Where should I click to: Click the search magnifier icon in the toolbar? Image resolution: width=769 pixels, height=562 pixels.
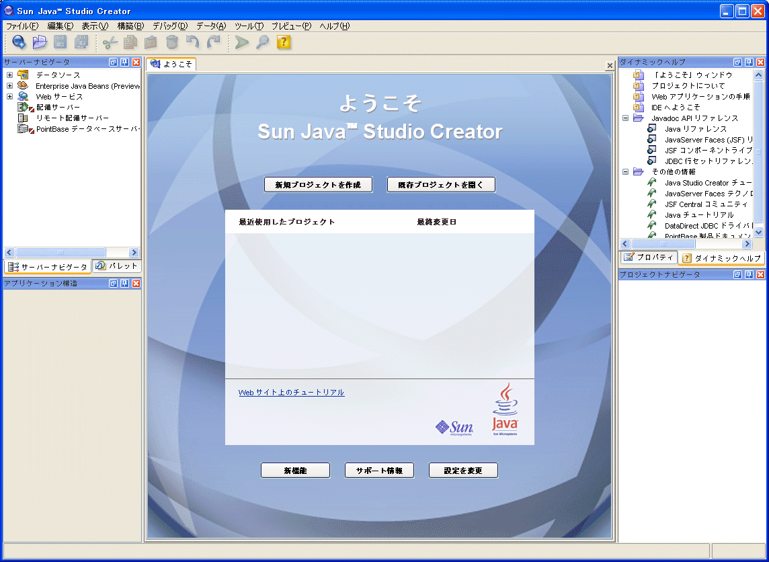coord(262,42)
